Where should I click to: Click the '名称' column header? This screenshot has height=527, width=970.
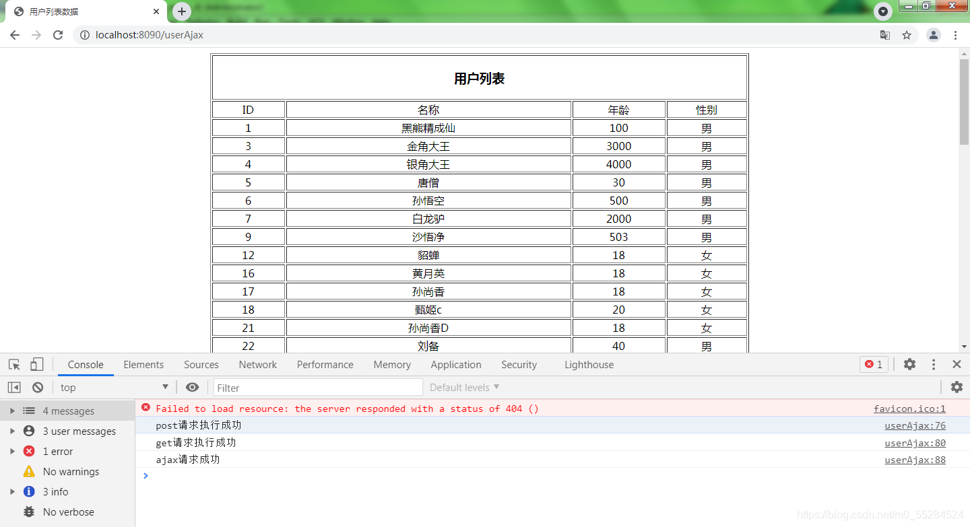pyautogui.click(x=428, y=110)
